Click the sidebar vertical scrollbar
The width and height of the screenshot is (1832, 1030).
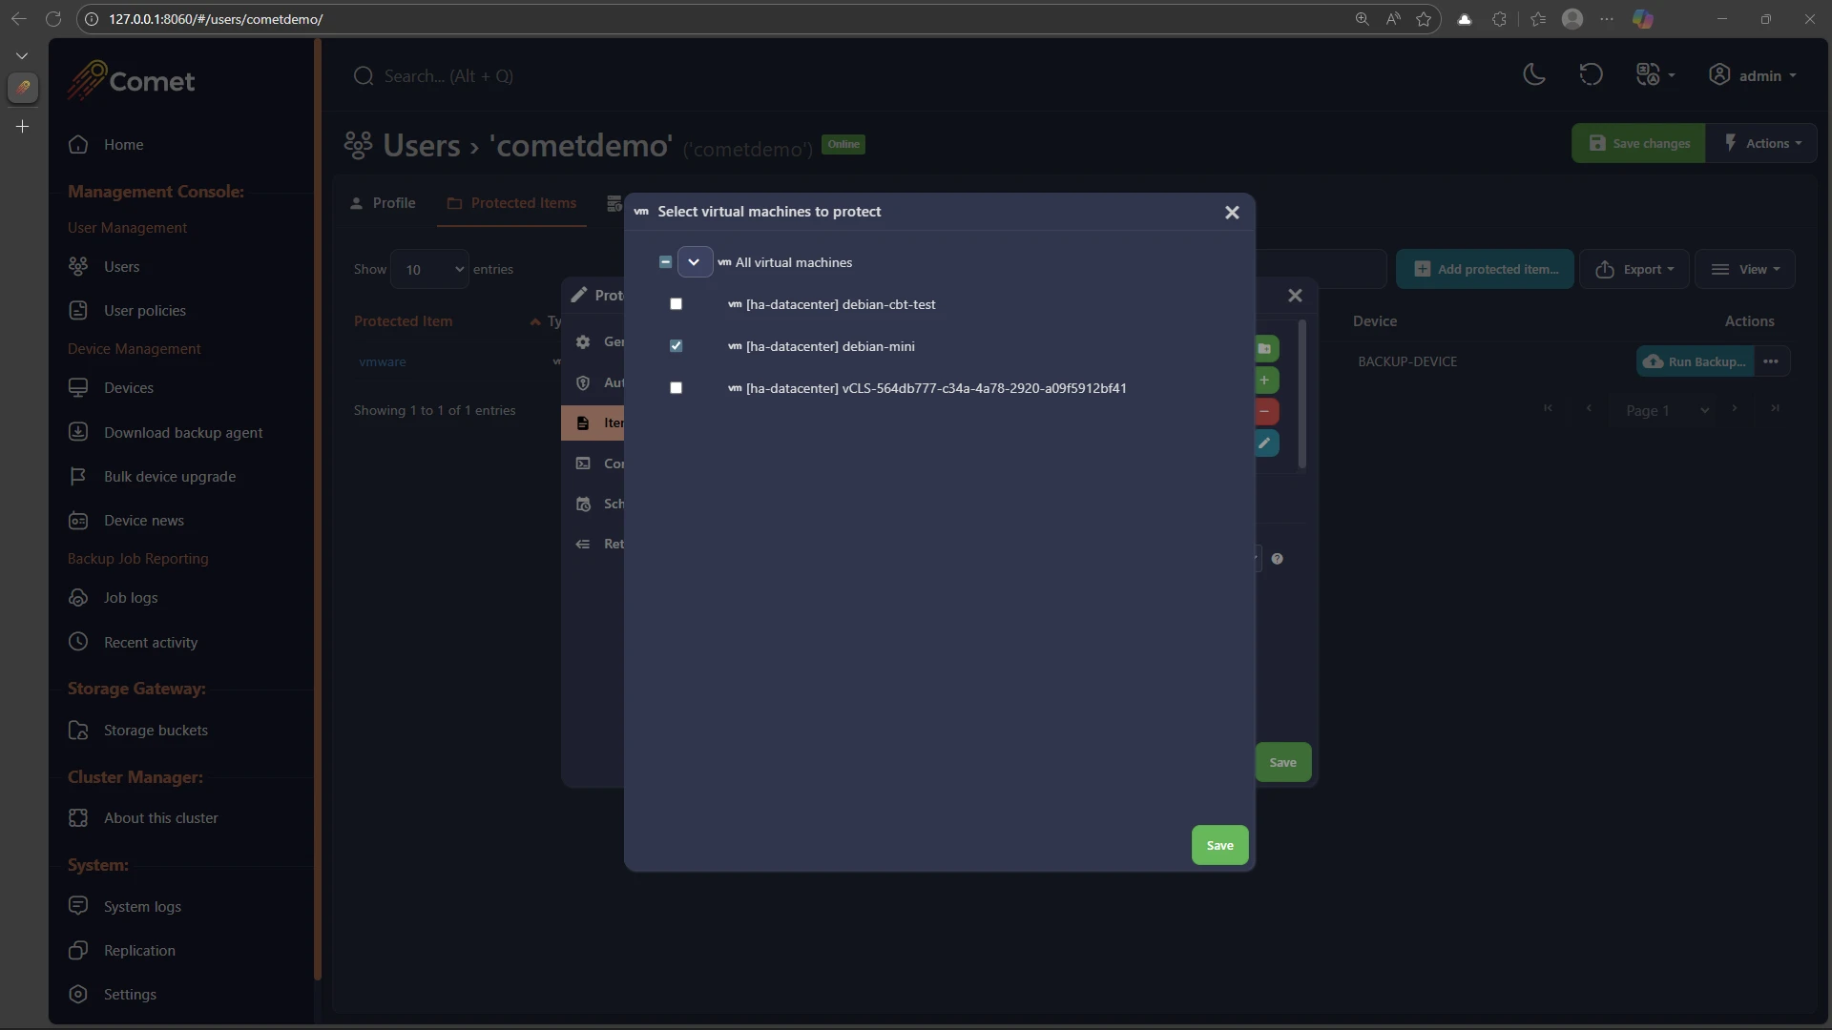coord(318,510)
